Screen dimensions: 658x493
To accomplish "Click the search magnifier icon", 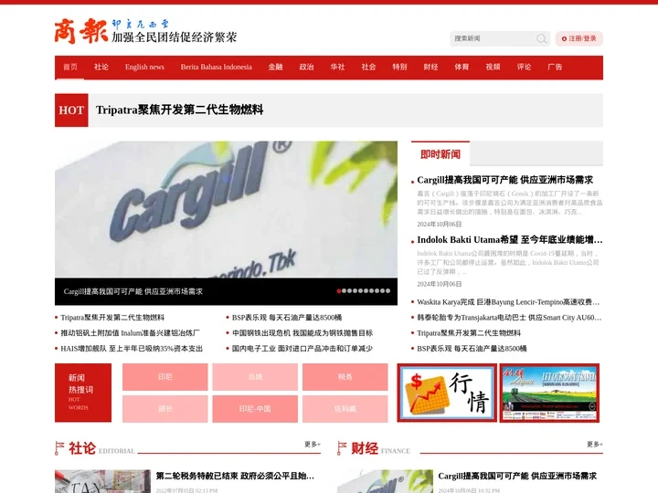I will click(541, 39).
